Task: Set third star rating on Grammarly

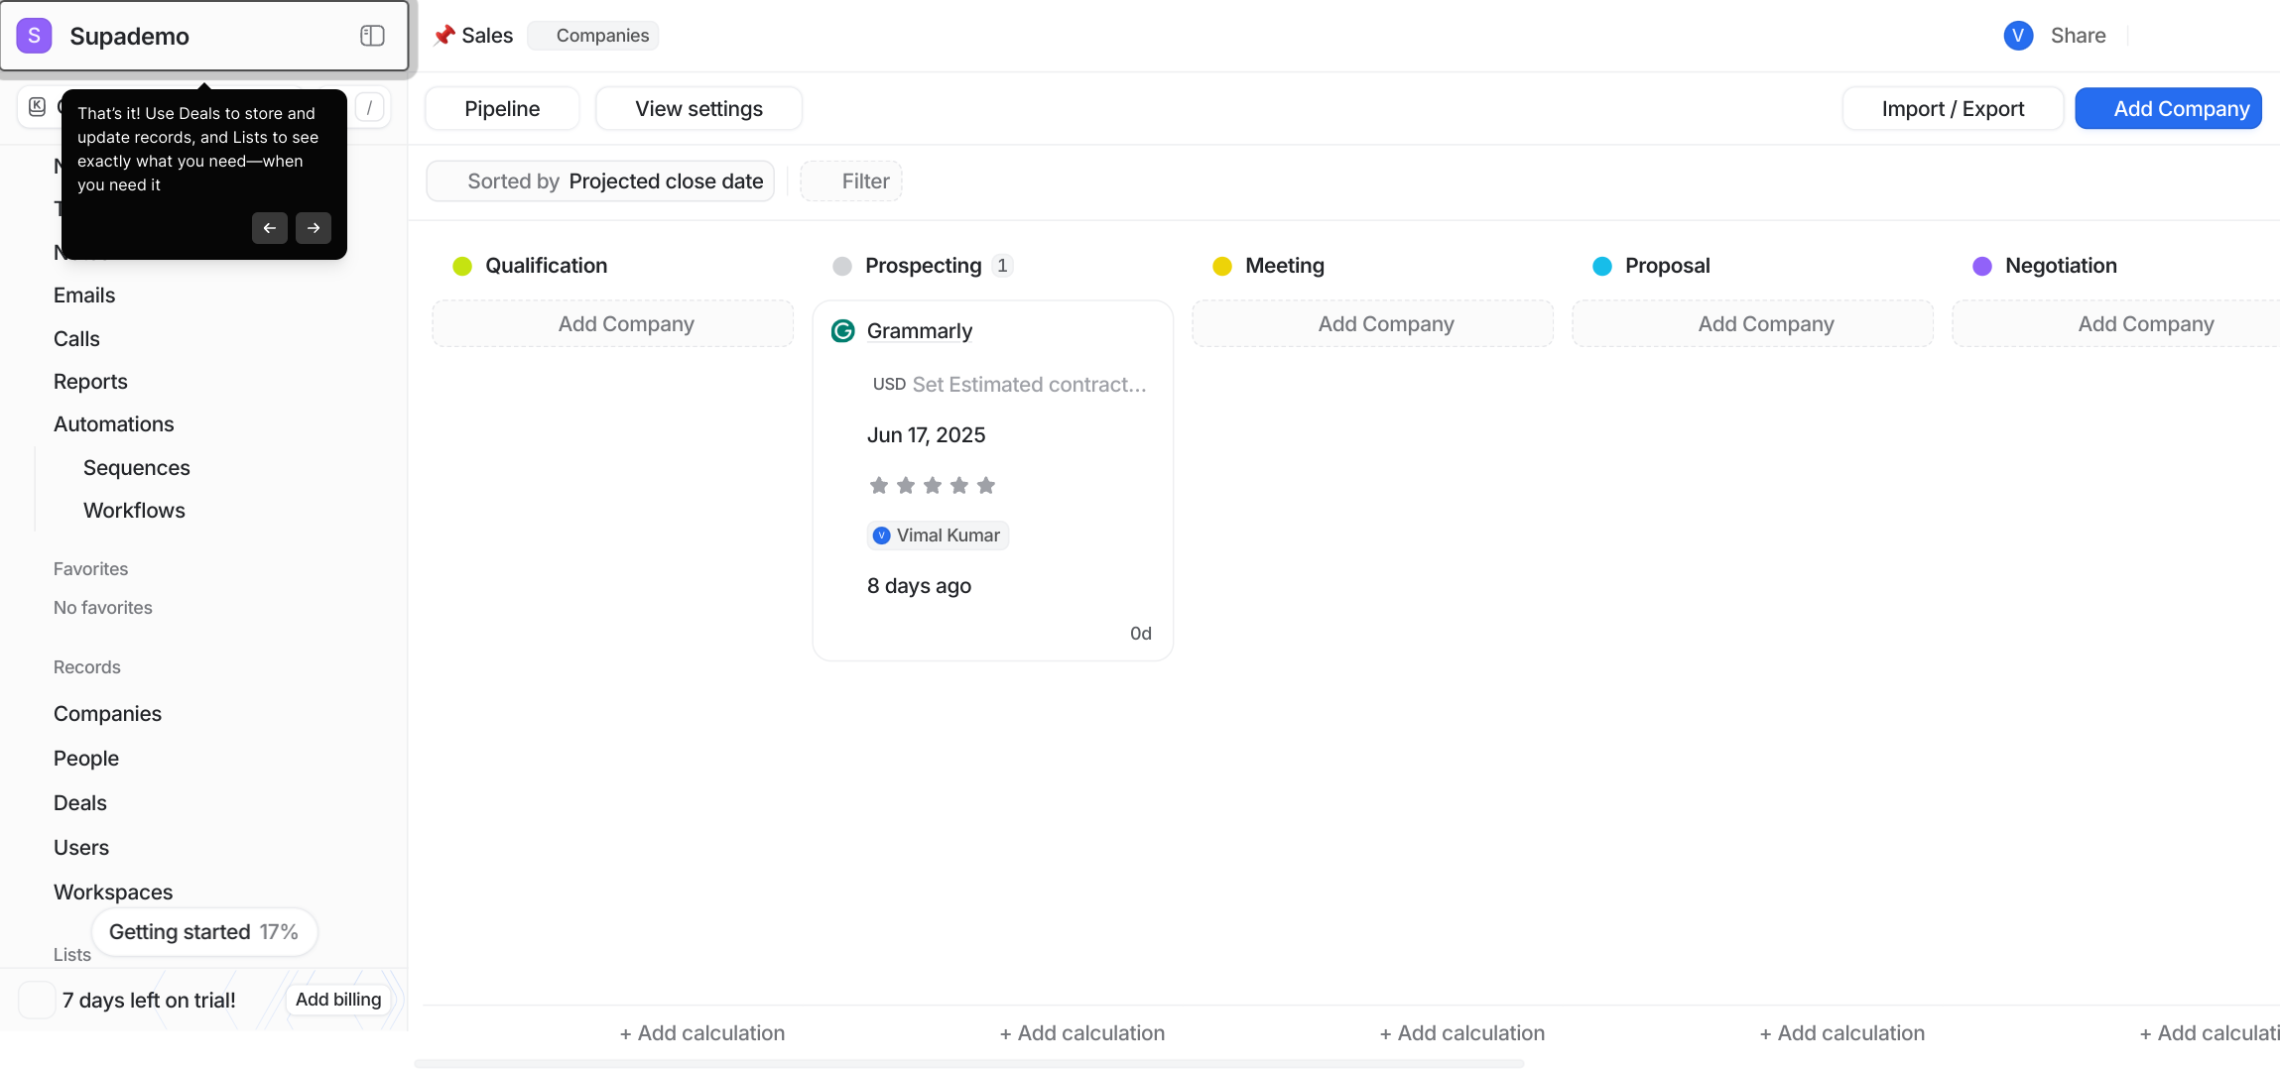Action: click(x=932, y=485)
